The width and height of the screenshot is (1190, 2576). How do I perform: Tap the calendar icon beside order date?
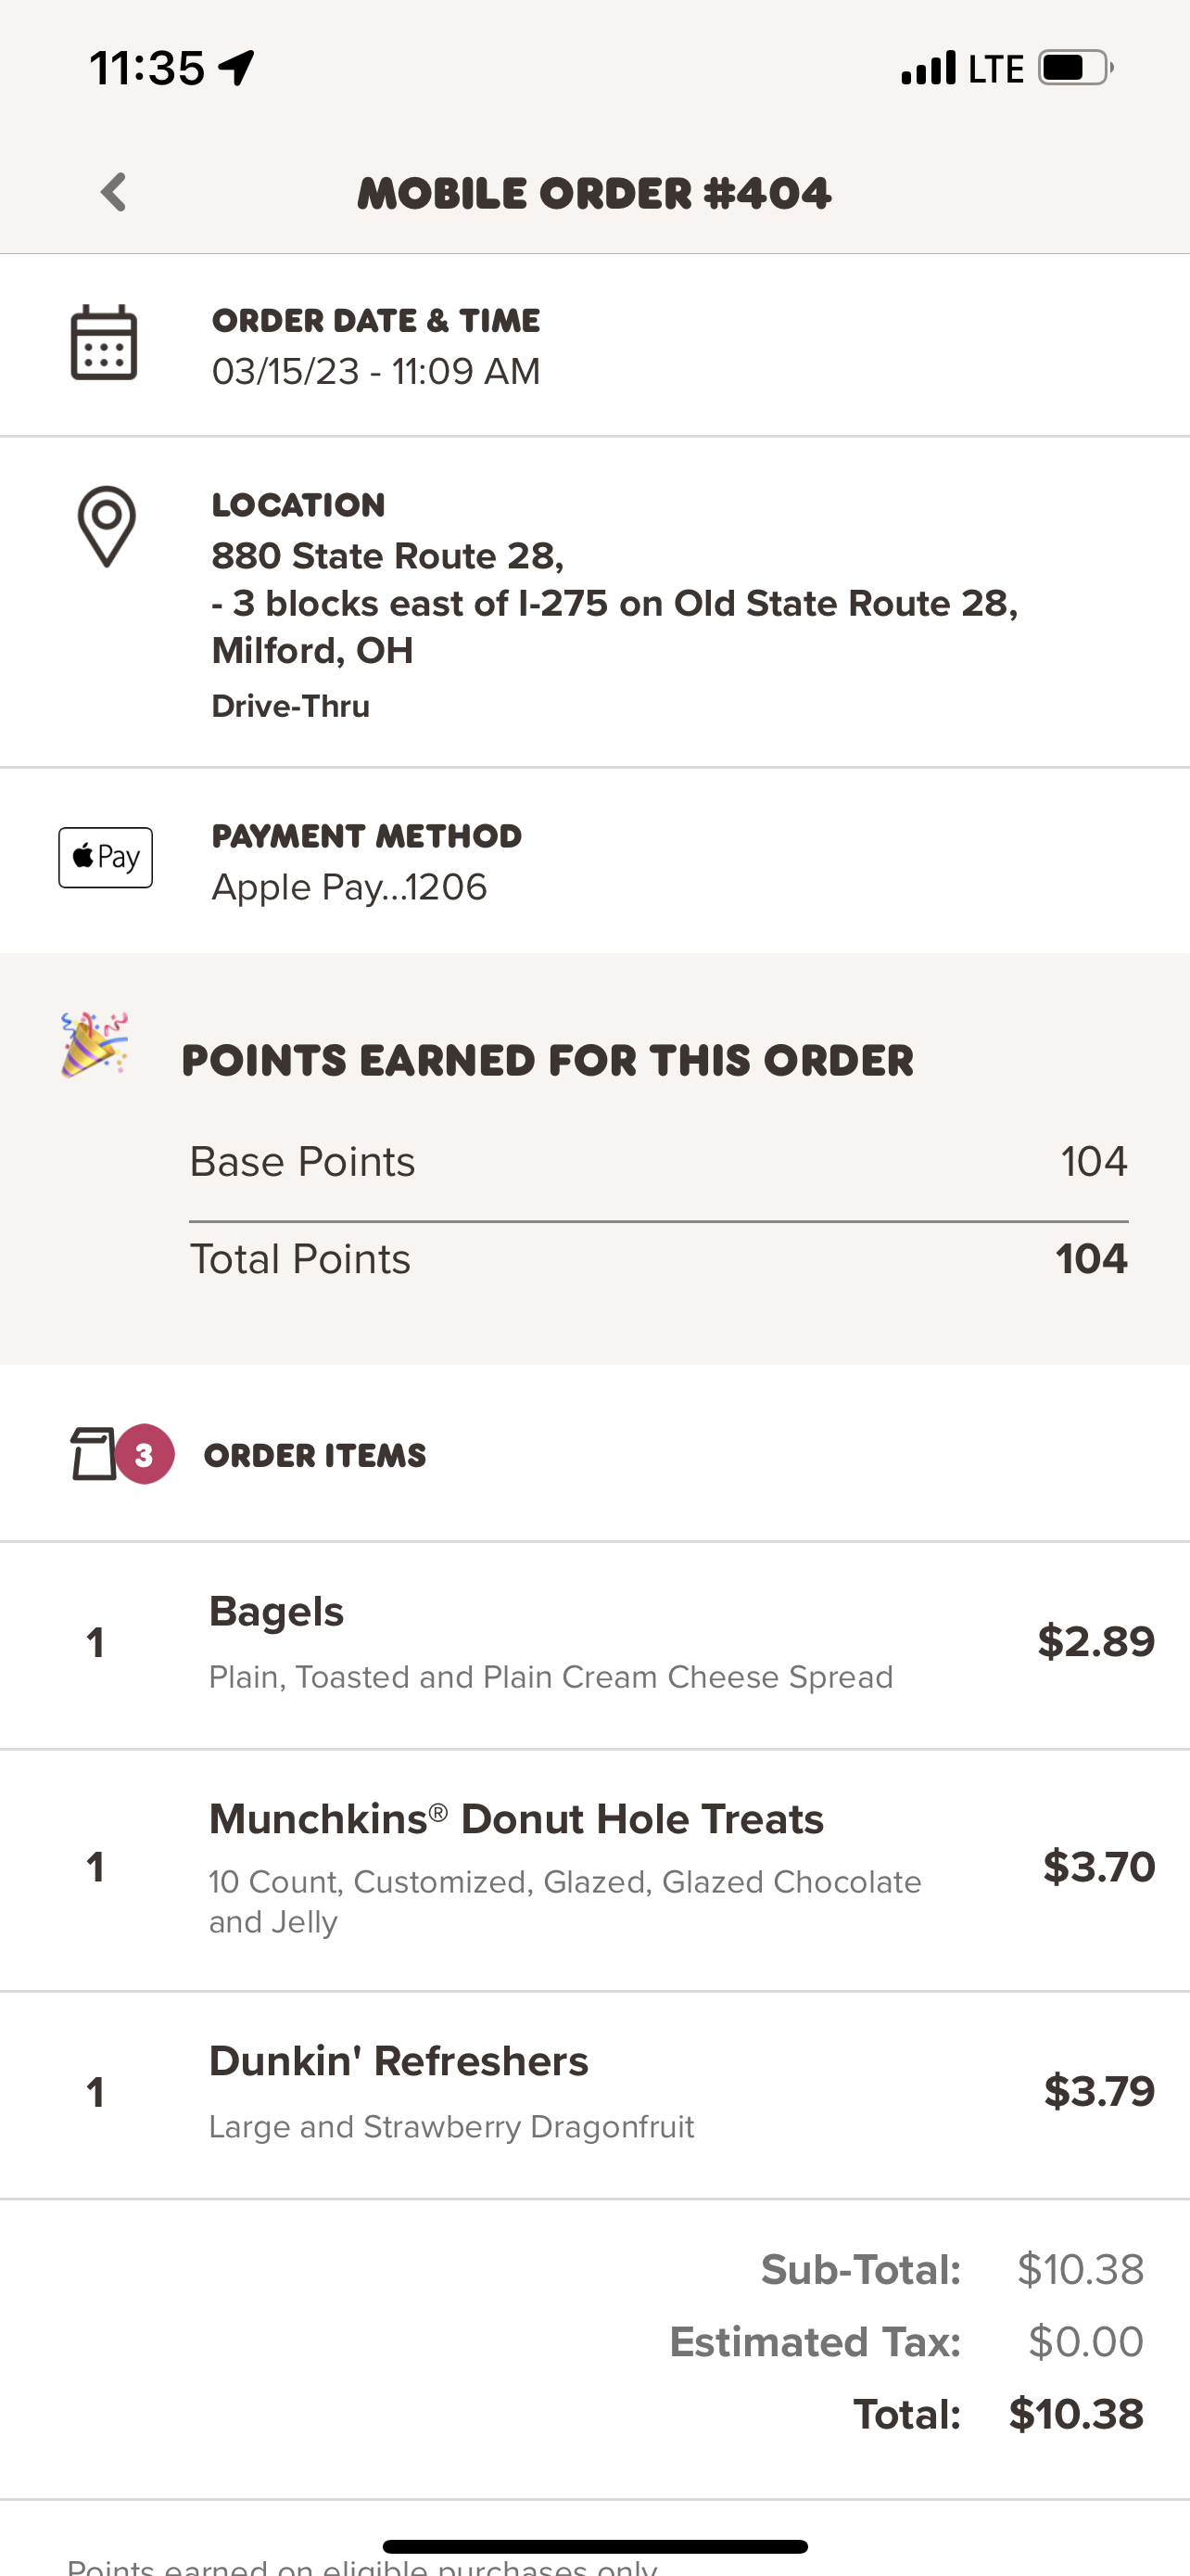pos(104,343)
